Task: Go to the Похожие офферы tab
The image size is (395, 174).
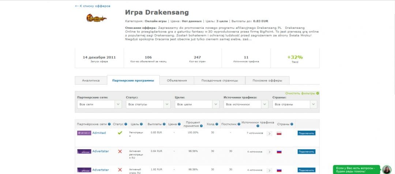Action: click(x=267, y=80)
